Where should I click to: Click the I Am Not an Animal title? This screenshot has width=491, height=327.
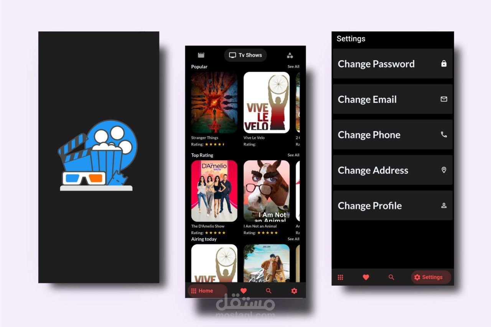tap(260, 226)
